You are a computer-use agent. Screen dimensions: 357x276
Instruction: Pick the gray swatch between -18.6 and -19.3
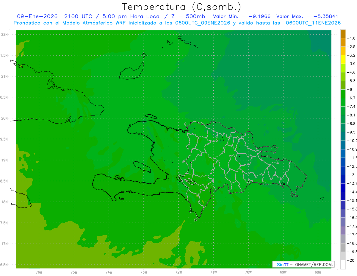(x=343, y=247)
